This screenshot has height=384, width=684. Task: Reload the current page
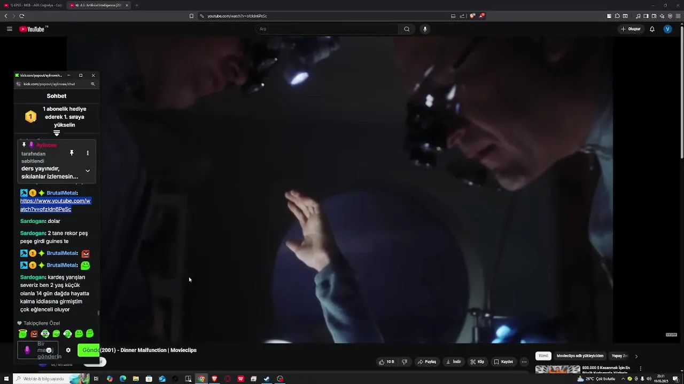(22, 16)
